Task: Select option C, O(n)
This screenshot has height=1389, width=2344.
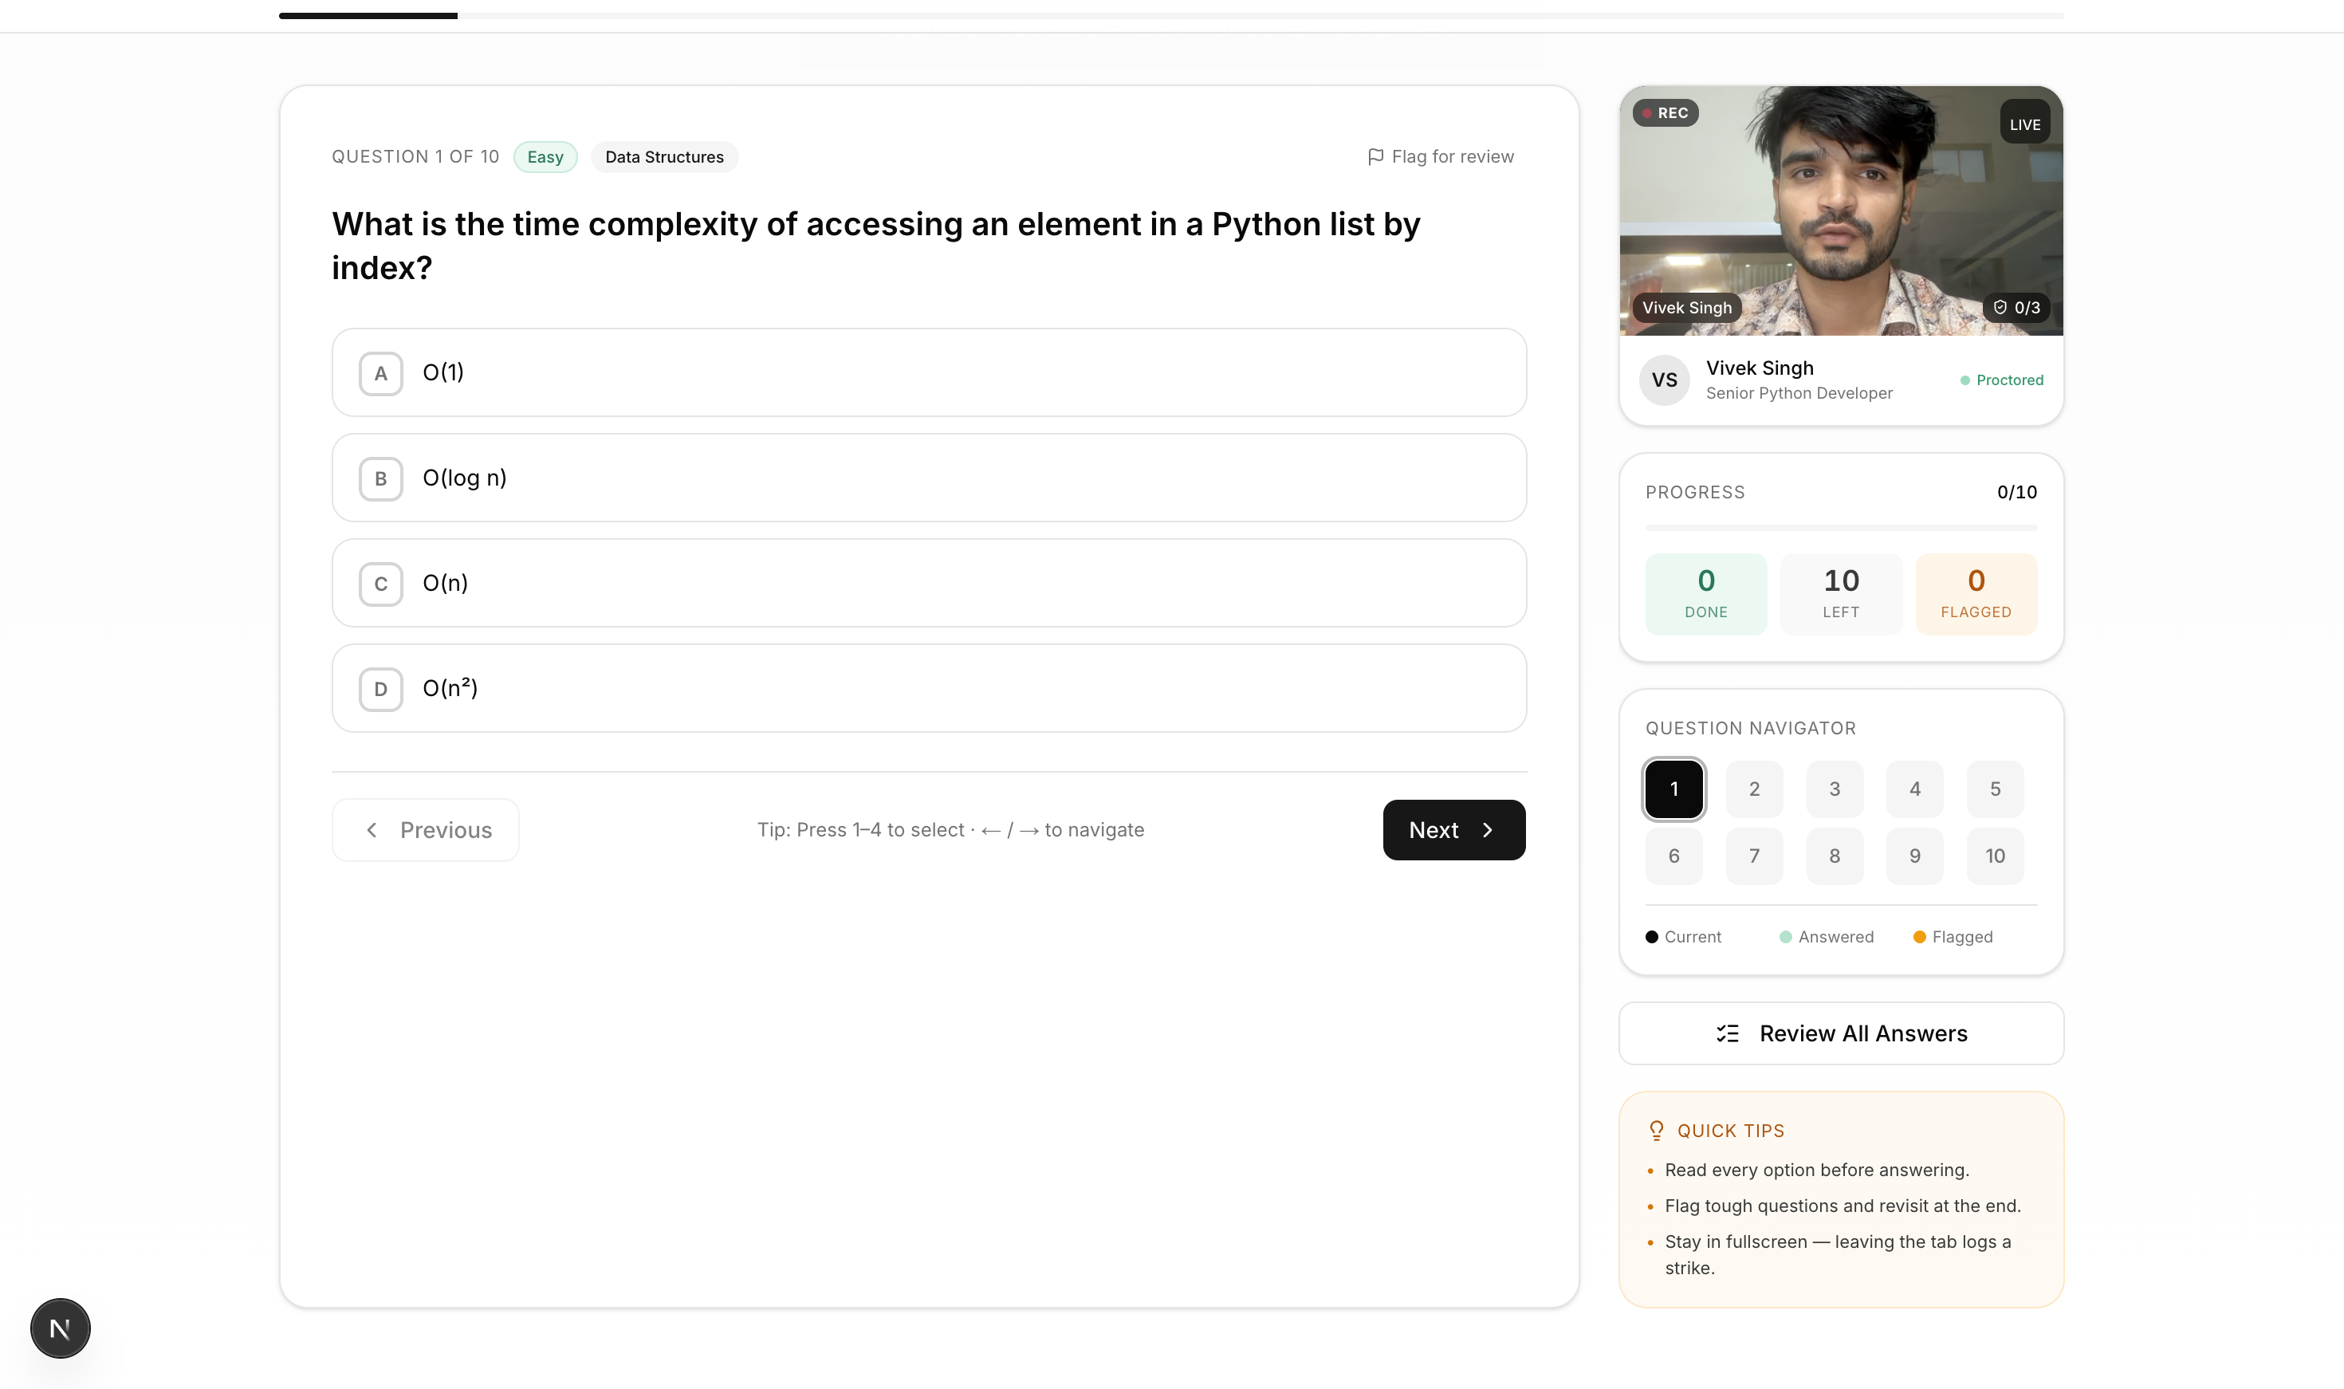Action: tap(928, 583)
